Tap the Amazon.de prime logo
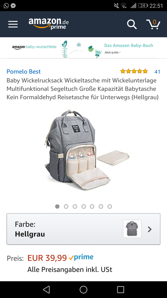This screenshot has width=167, height=298. [49, 24]
